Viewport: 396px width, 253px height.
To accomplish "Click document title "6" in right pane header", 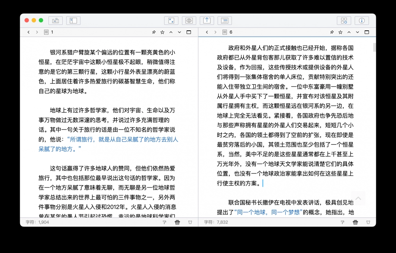I will [231, 32].
